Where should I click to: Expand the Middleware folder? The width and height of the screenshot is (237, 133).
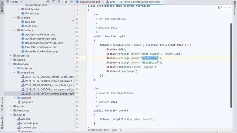(x=18, y=9)
